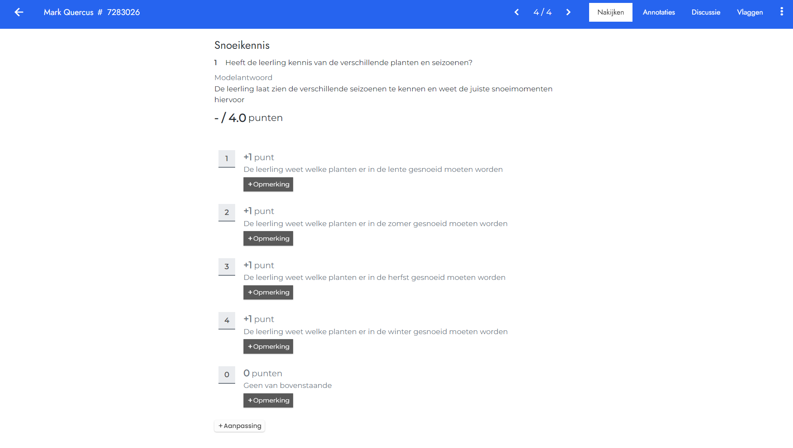Open the Annotaties tab
The width and height of the screenshot is (793, 448).
[659, 12]
